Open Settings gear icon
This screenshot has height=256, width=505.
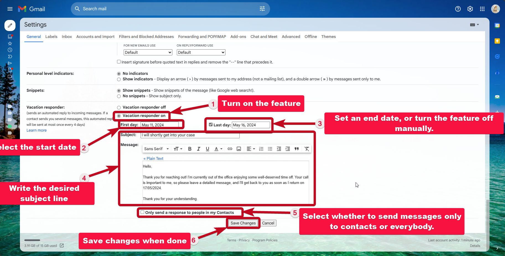click(470, 9)
